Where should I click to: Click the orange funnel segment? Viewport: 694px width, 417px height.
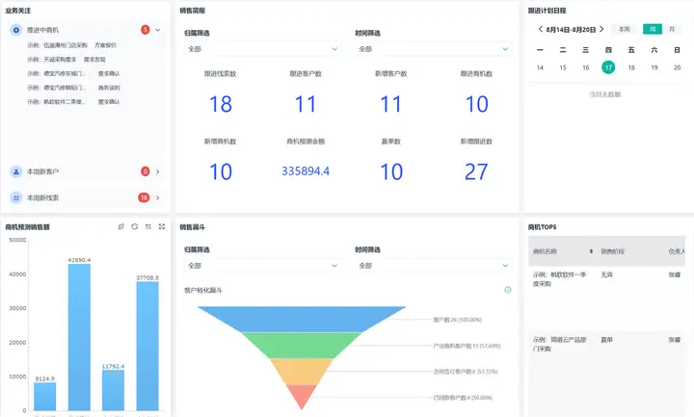click(x=302, y=372)
